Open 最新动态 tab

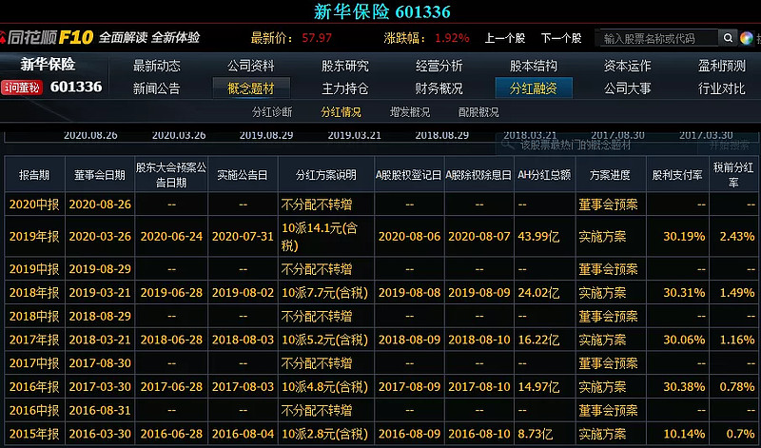(157, 66)
